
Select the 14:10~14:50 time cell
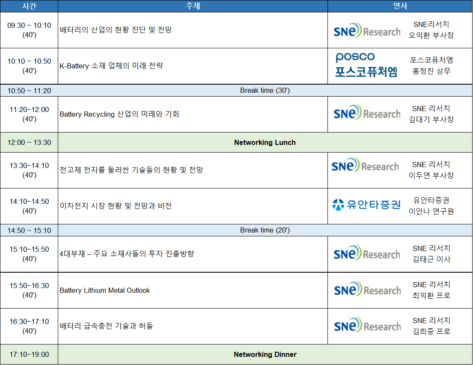click(29, 206)
